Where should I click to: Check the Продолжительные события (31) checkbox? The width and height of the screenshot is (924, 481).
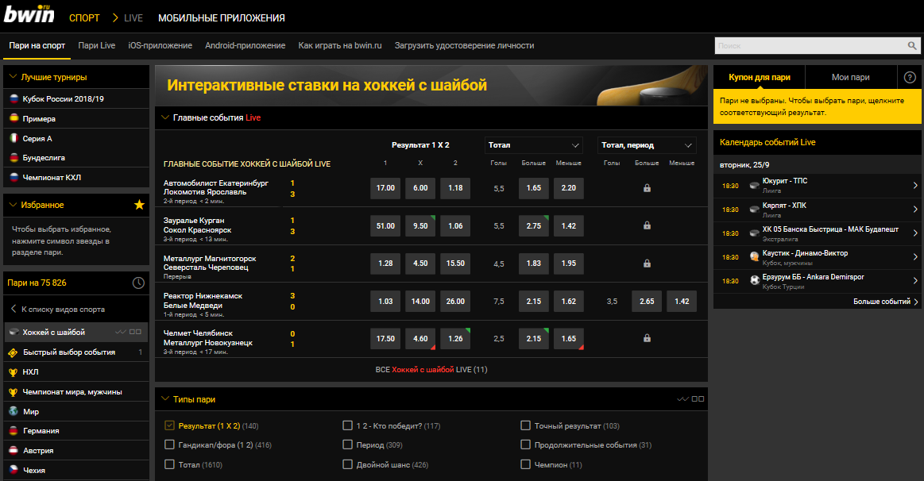526,445
